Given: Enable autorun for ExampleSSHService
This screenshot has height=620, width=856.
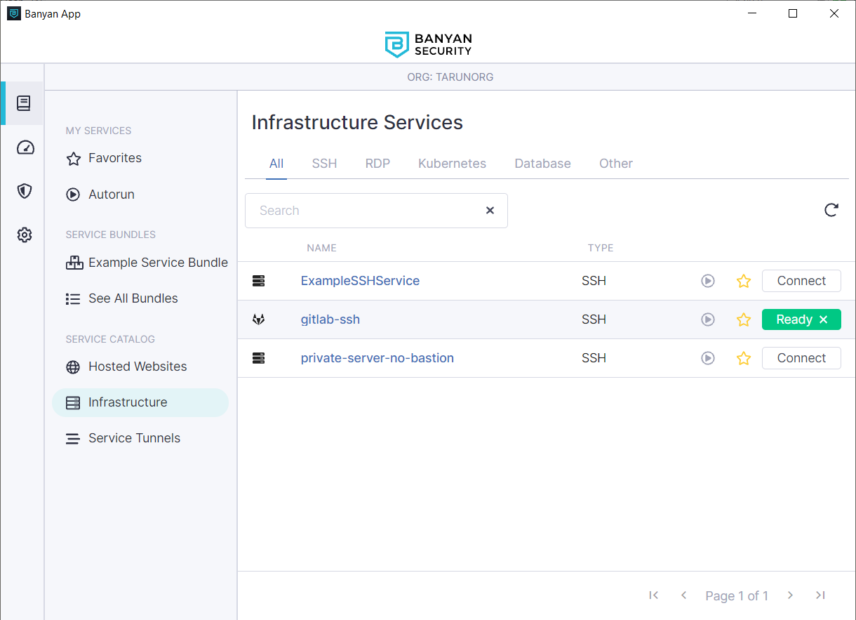Looking at the screenshot, I should (708, 281).
